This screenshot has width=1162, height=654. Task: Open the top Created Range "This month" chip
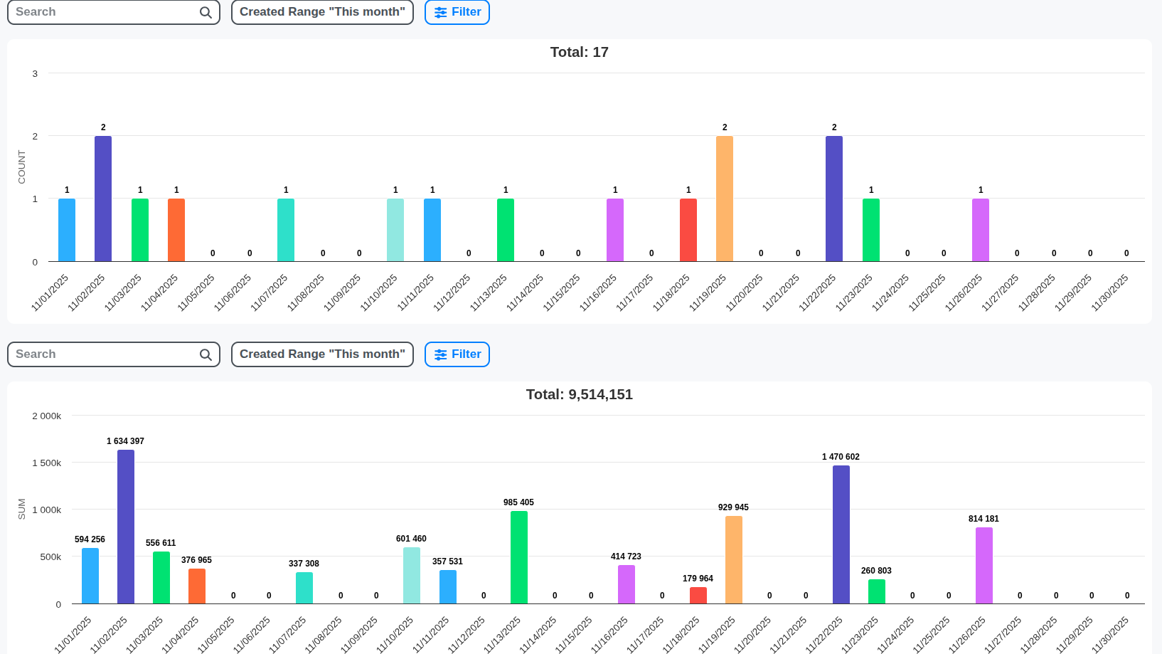point(321,12)
